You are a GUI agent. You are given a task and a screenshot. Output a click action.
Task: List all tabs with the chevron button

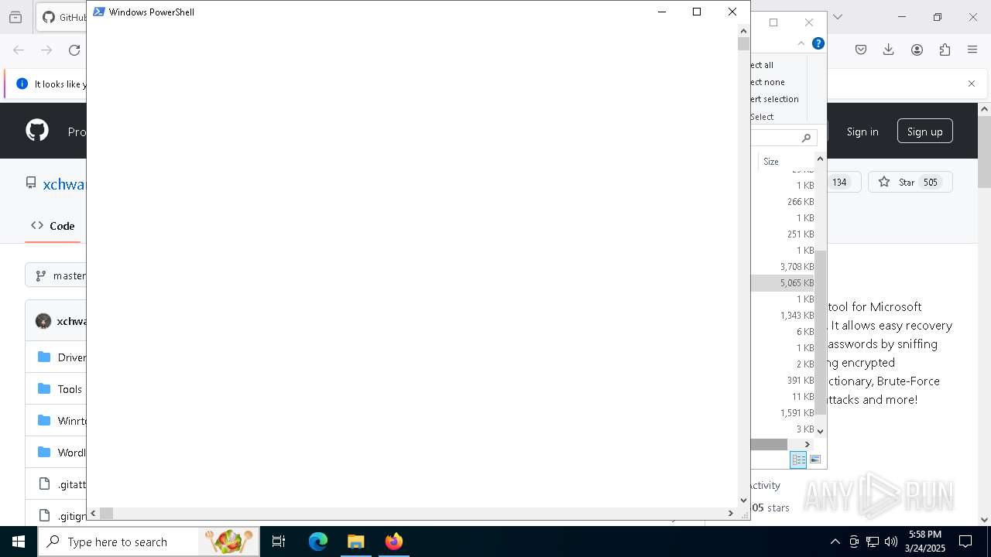837,17
